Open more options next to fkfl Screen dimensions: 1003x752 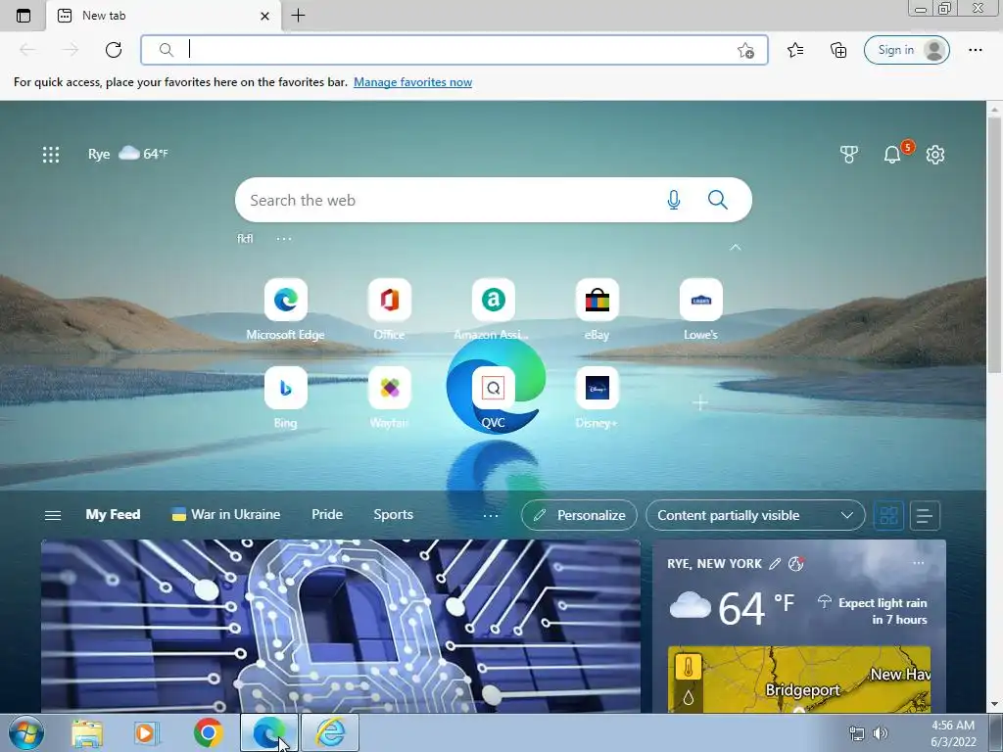pos(284,239)
